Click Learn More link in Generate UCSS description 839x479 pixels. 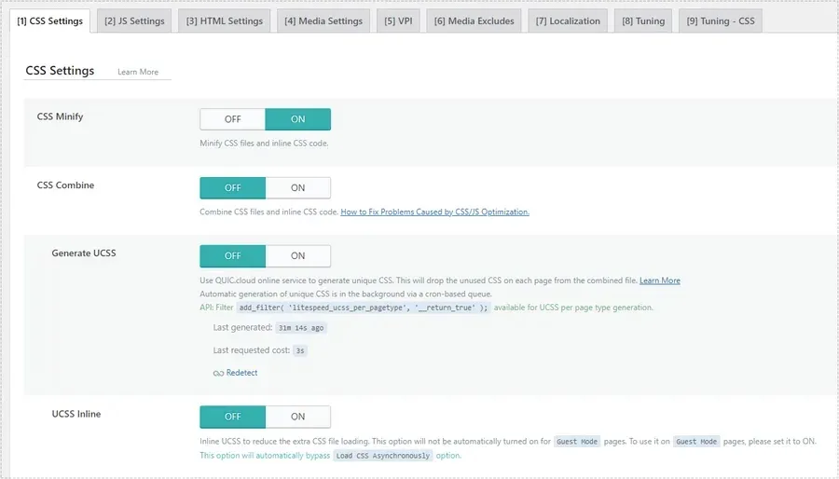pyautogui.click(x=660, y=281)
